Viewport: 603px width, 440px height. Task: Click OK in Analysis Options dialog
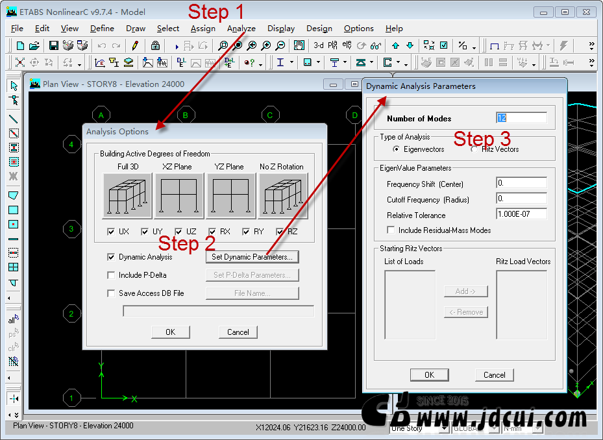click(x=170, y=332)
